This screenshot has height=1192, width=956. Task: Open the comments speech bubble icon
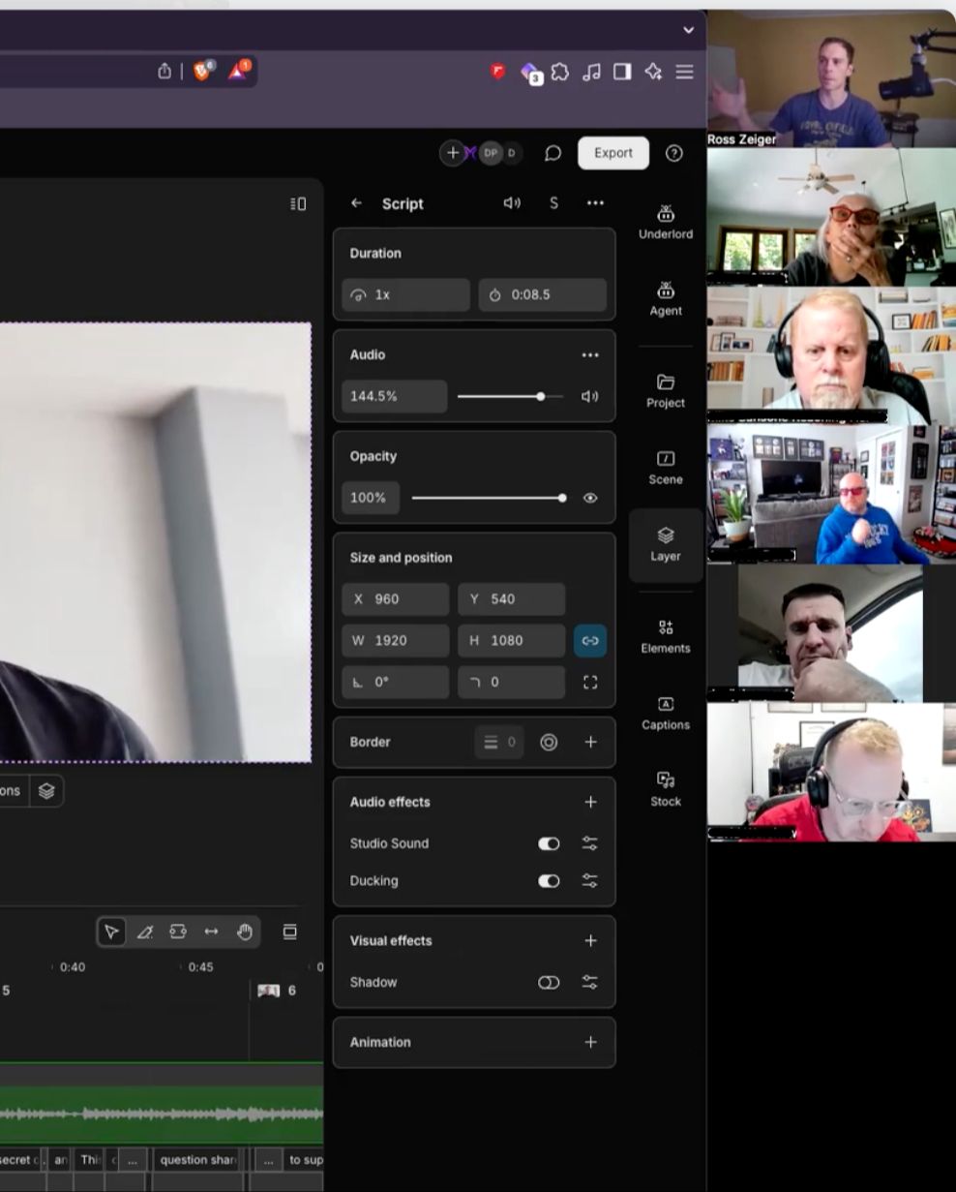click(x=553, y=153)
